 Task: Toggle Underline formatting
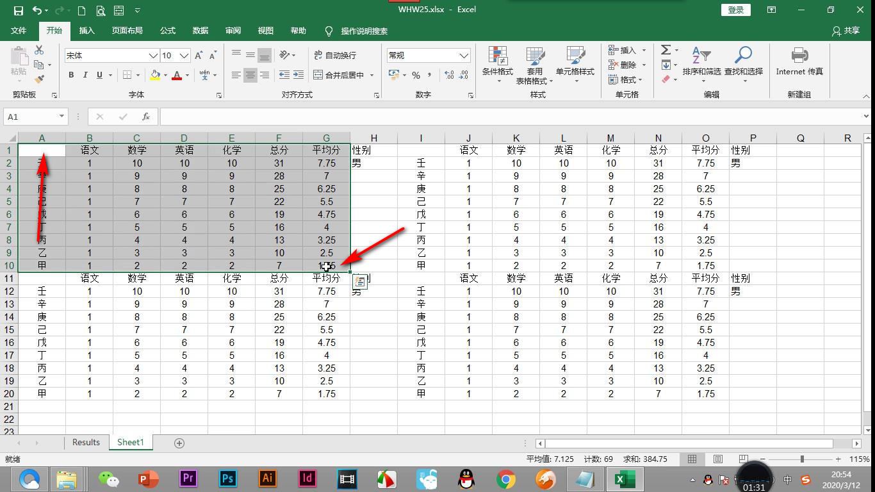(99, 75)
